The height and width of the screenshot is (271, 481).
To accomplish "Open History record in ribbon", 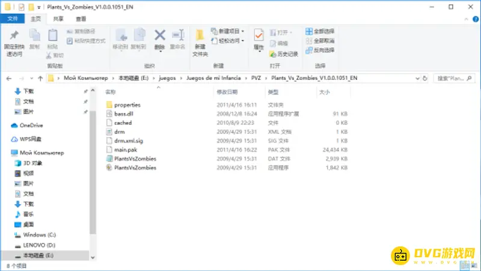I will point(284,54).
